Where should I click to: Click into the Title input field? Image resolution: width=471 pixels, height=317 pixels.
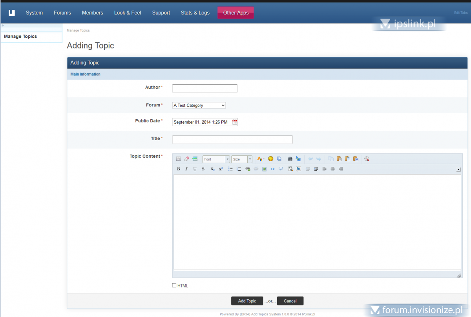[232, 140]
